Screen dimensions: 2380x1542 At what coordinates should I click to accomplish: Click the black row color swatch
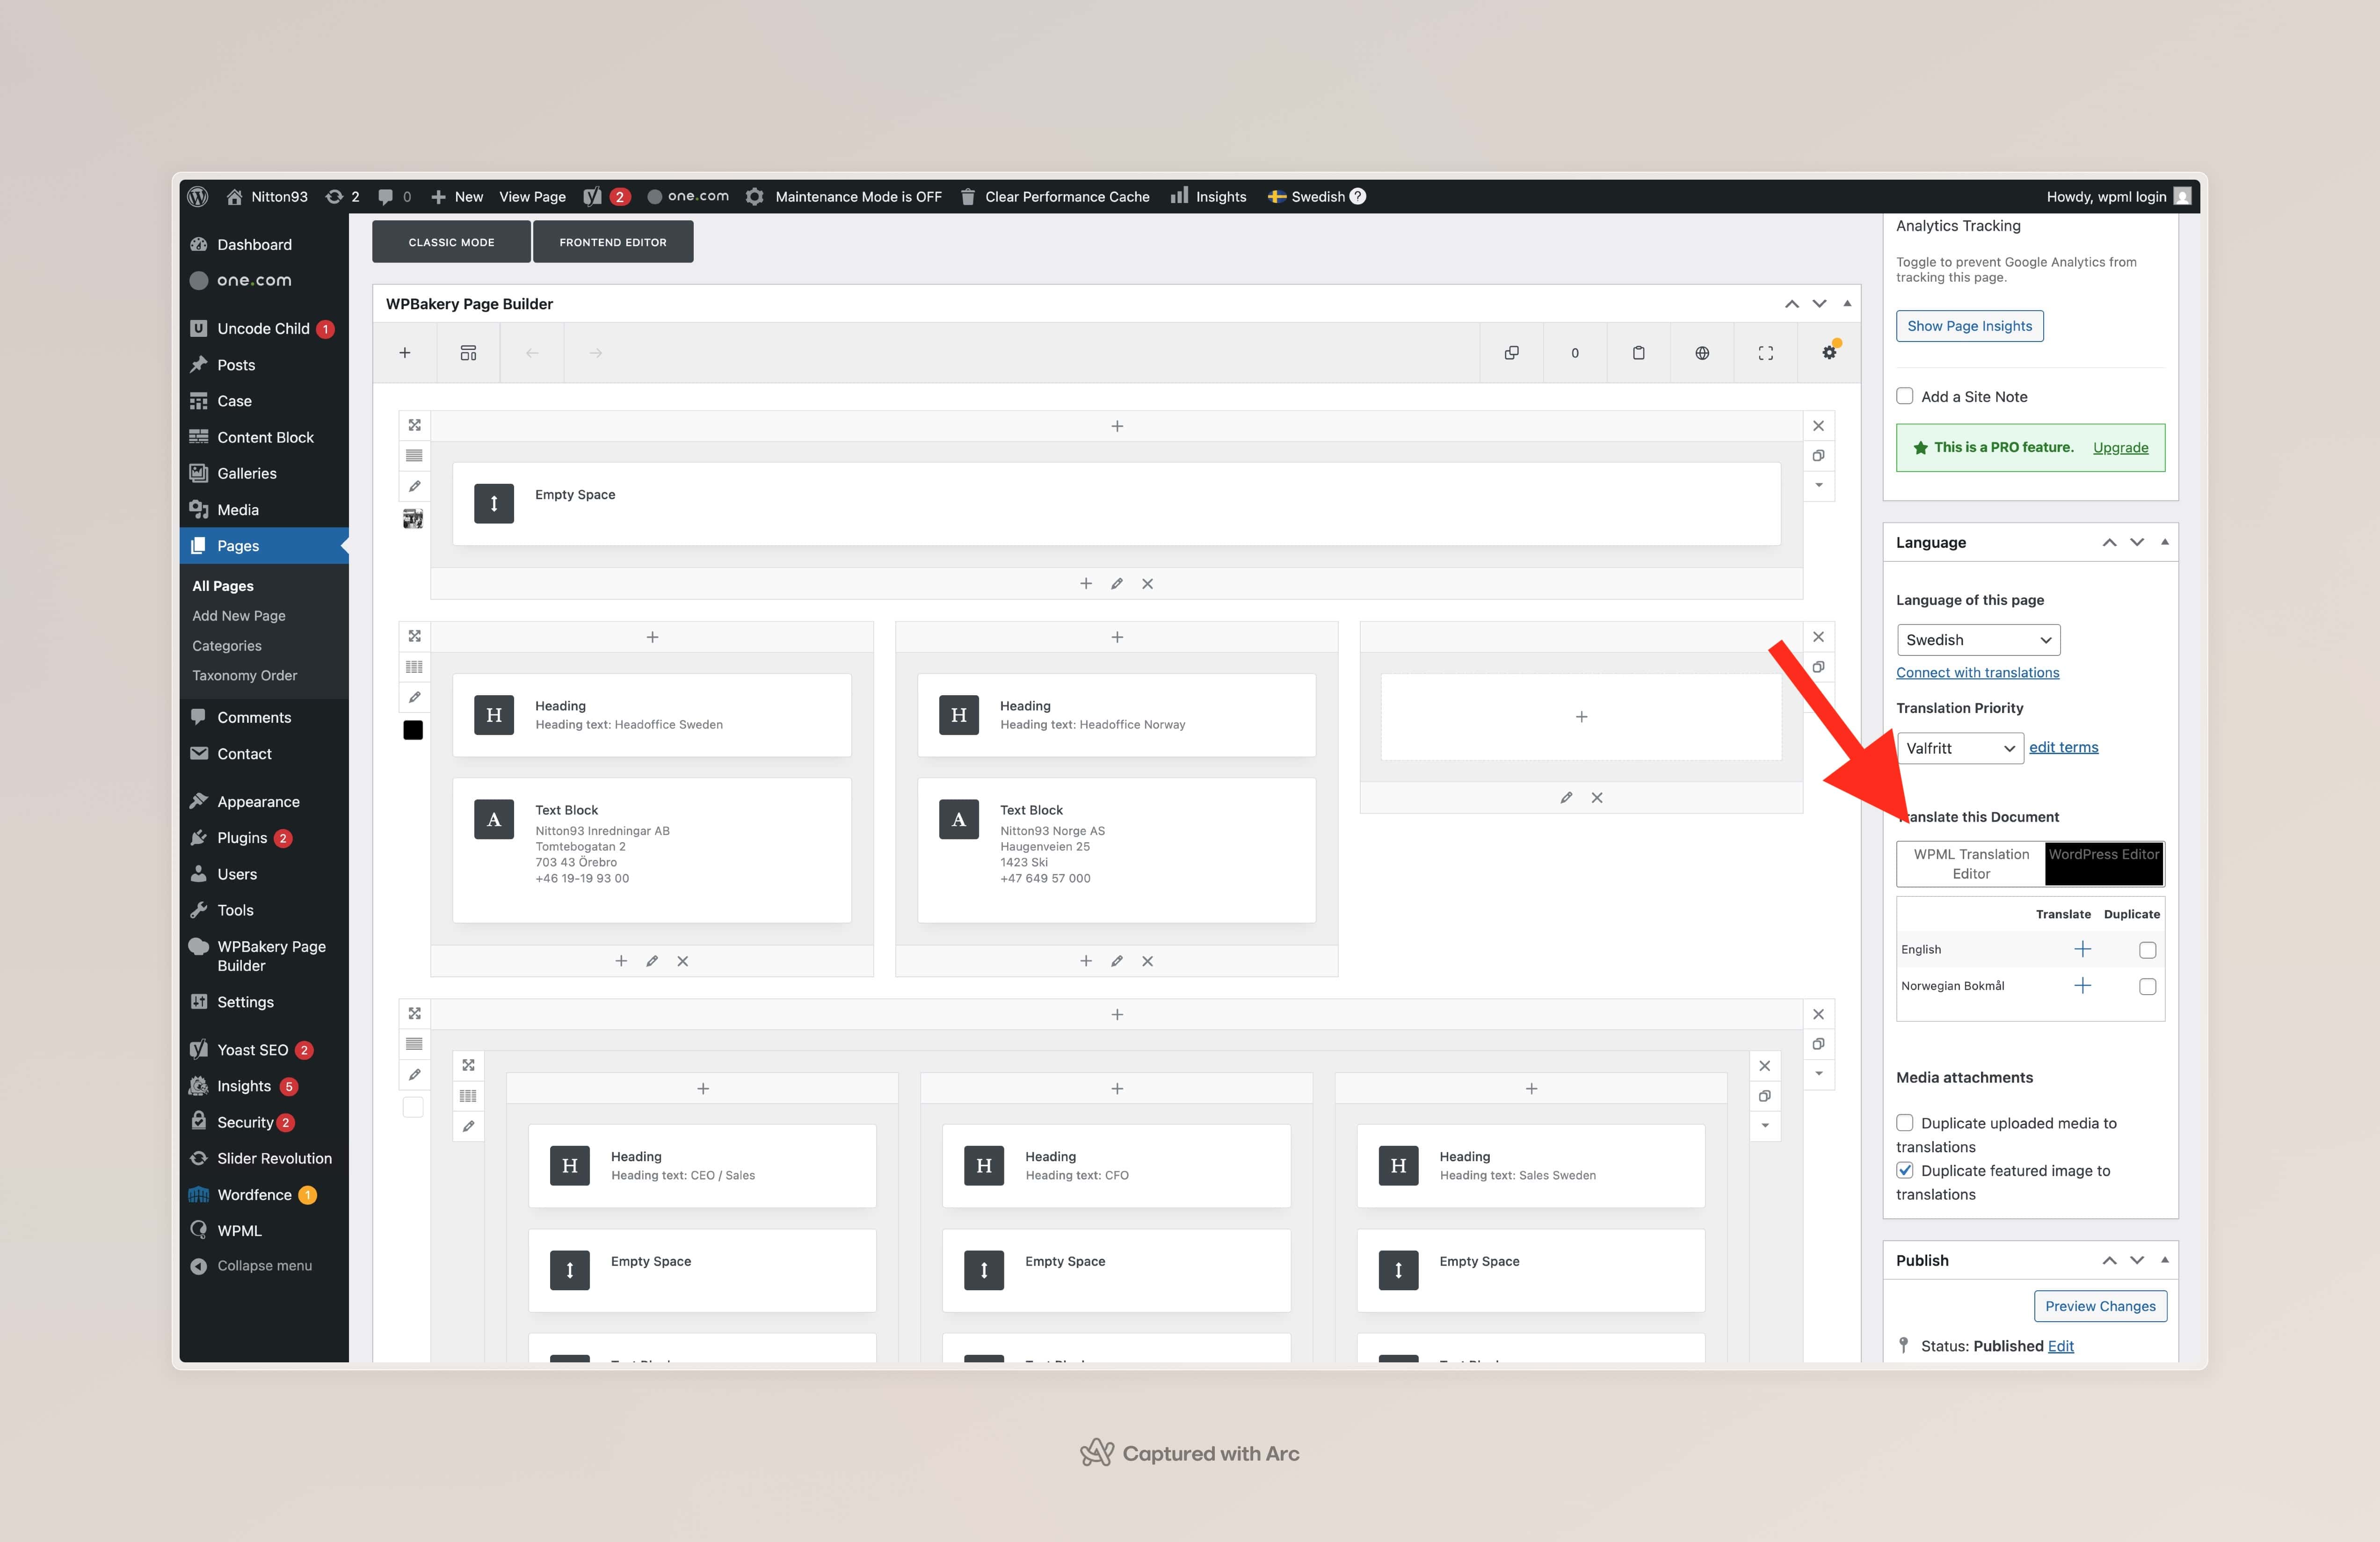413,730
